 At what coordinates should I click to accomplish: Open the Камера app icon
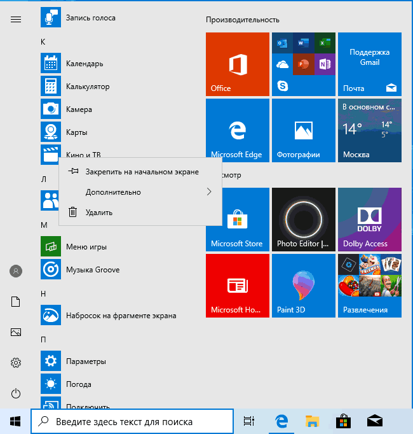[51, 109]
